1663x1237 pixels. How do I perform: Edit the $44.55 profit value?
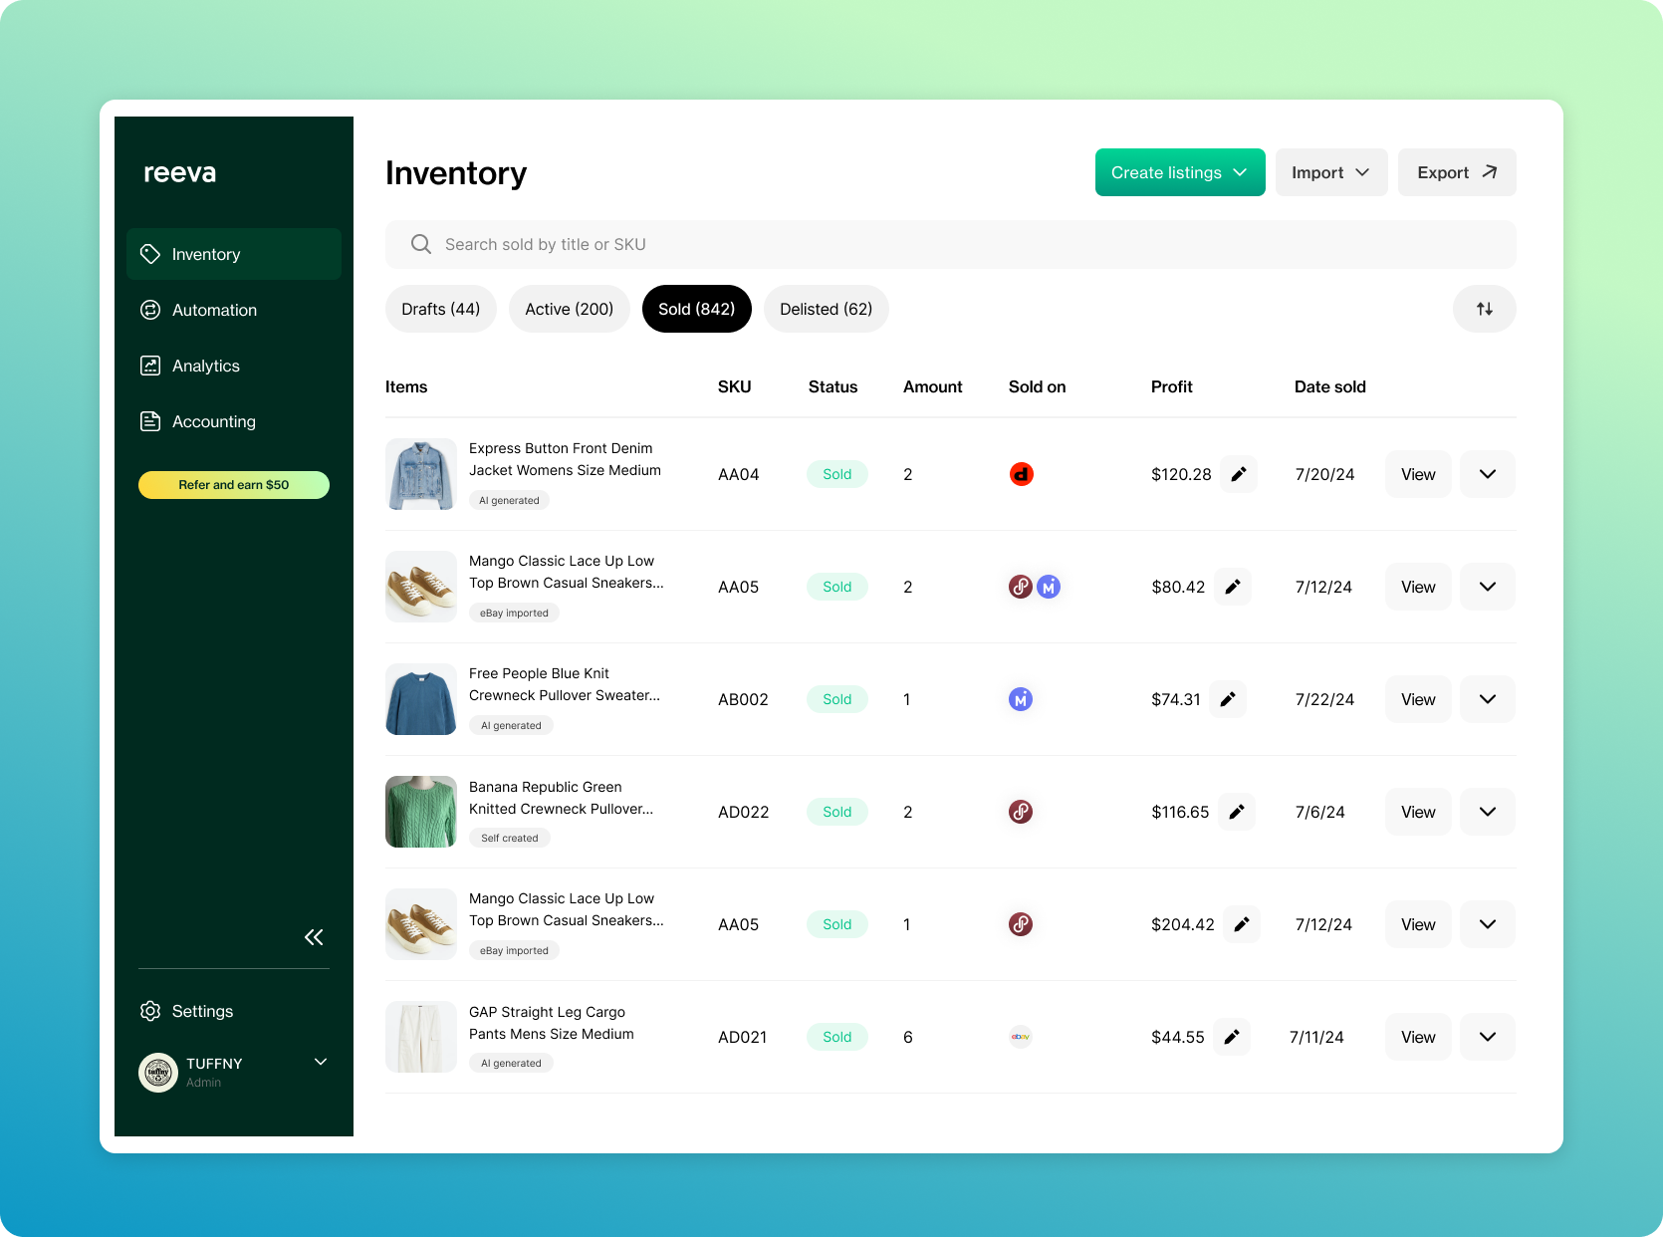[x=1232, y=1037]
